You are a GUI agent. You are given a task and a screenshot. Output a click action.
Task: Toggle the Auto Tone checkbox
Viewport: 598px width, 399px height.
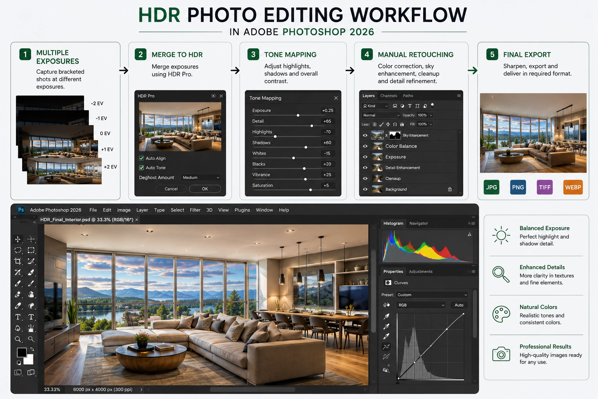click(x=141, y=168)
